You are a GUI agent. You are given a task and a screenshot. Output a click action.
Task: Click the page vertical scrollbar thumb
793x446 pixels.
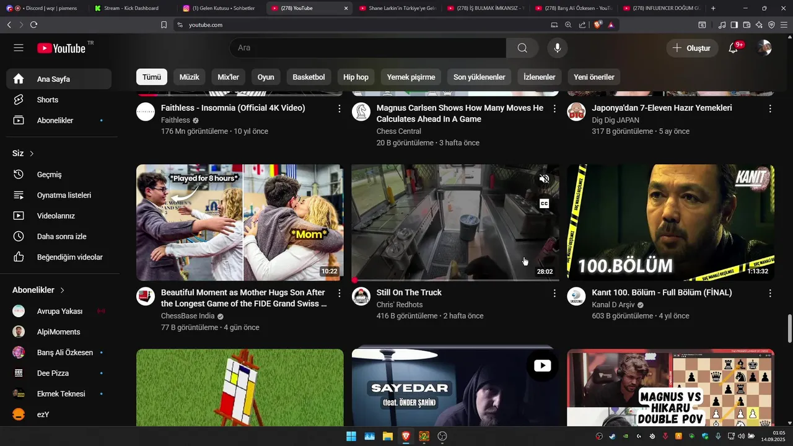click(789, 328)
